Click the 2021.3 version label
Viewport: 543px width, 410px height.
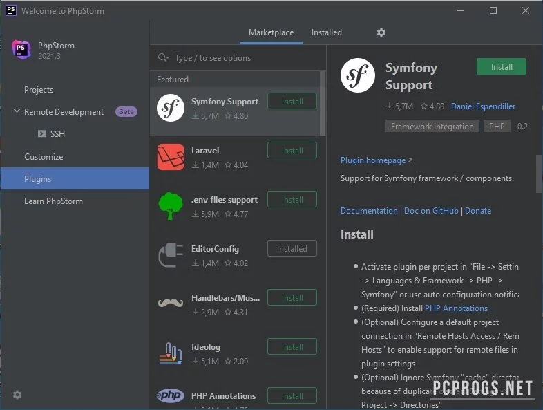point(49,56)
